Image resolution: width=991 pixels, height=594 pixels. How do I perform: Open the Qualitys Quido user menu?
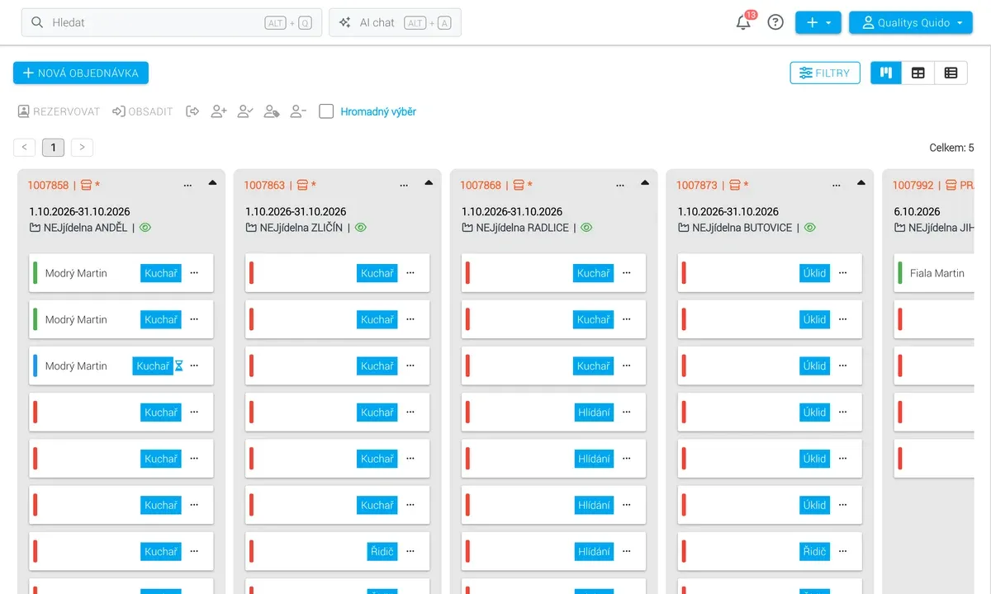click(x=911, y=22)
